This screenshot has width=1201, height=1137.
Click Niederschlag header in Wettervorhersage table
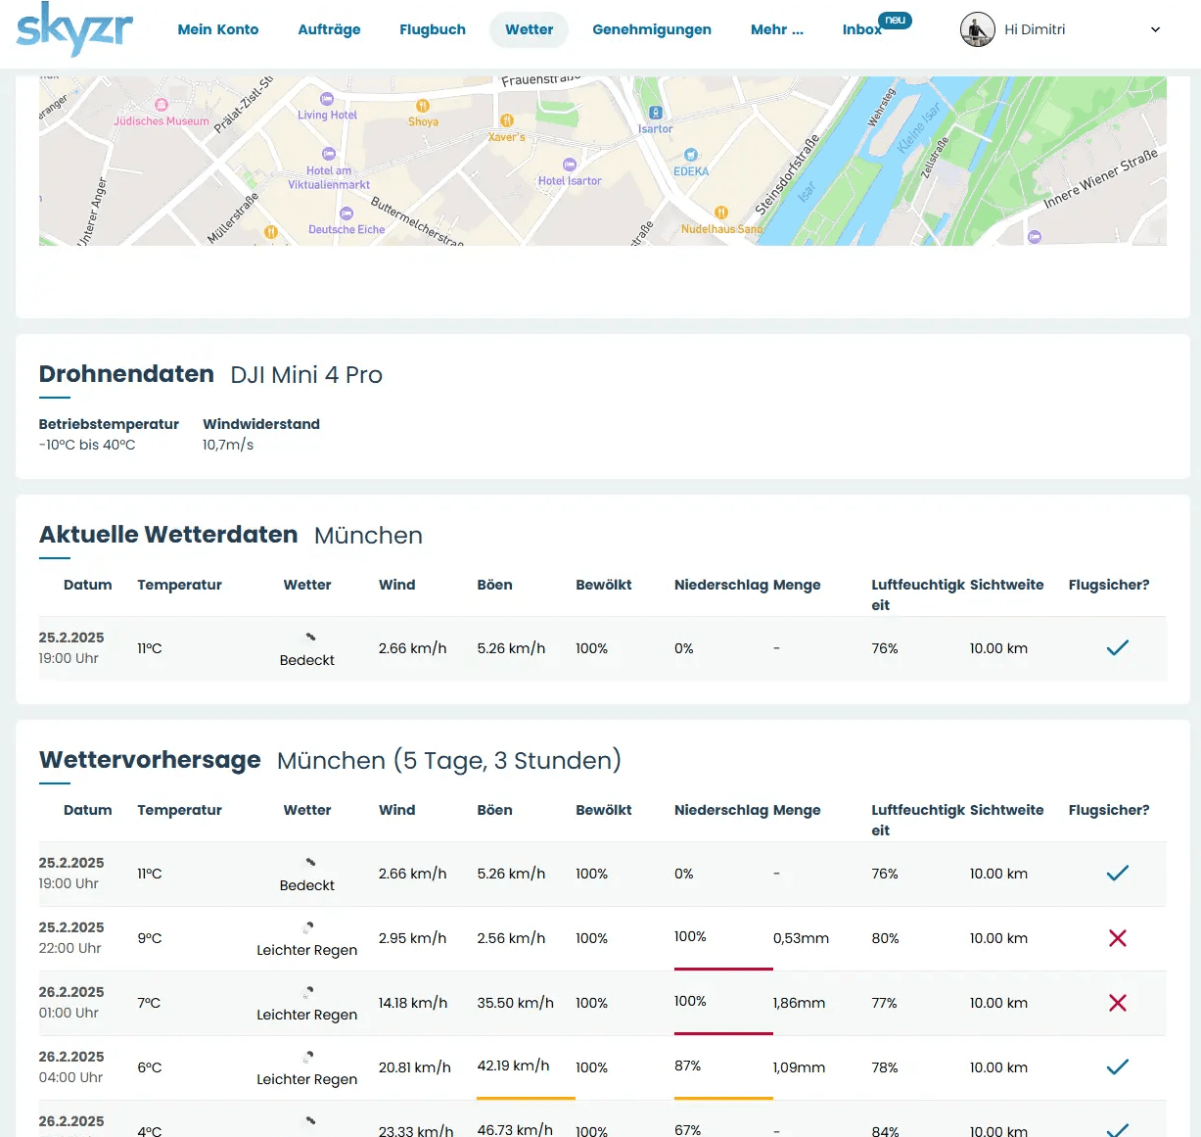[721, 810]
